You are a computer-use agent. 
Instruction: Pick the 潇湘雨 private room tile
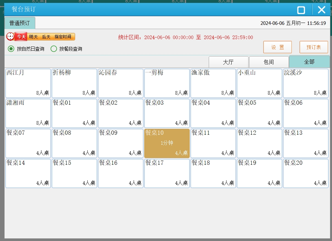28,113
